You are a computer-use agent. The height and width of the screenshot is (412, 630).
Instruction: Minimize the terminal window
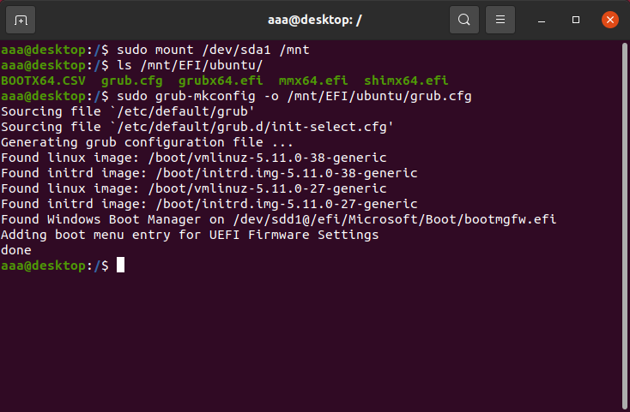542,20
